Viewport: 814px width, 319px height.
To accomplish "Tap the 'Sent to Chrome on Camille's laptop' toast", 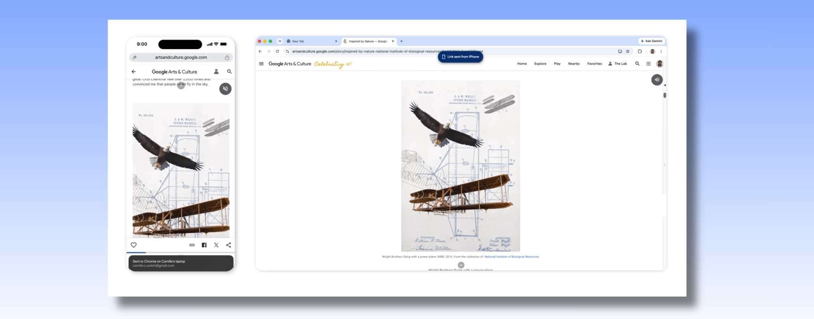I will point(181,263).
